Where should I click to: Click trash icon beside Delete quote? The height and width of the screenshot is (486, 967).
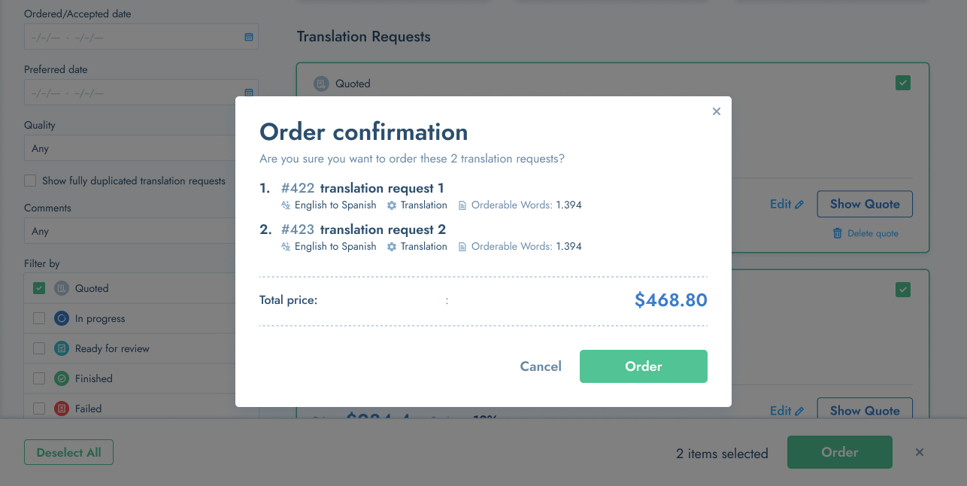pos(838,233)
